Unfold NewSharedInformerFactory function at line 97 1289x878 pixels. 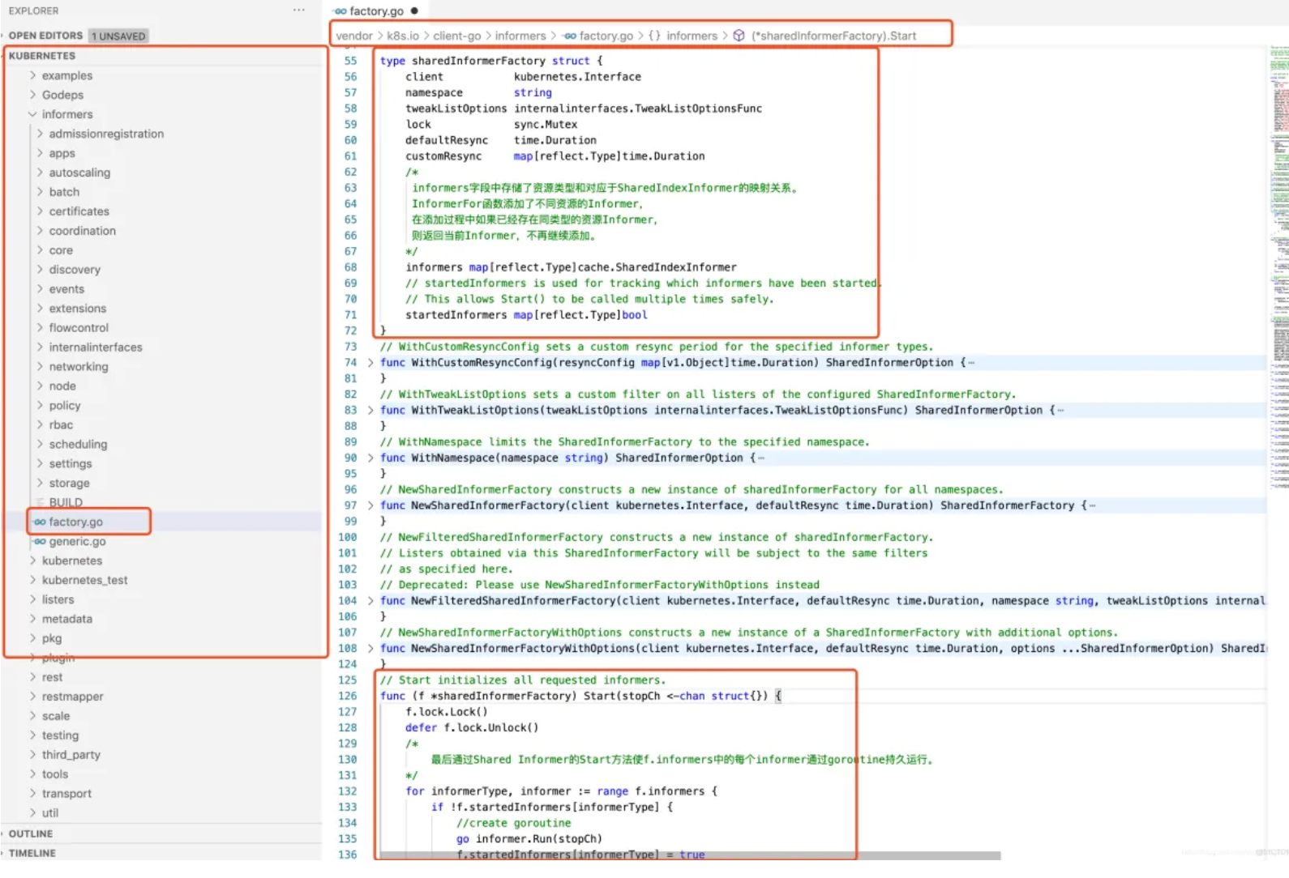pyautogui.click(x=370, y=505)
